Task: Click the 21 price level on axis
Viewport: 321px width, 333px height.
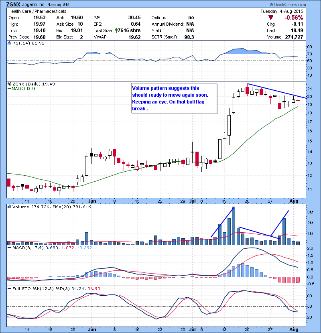Action: click(310, 89)
